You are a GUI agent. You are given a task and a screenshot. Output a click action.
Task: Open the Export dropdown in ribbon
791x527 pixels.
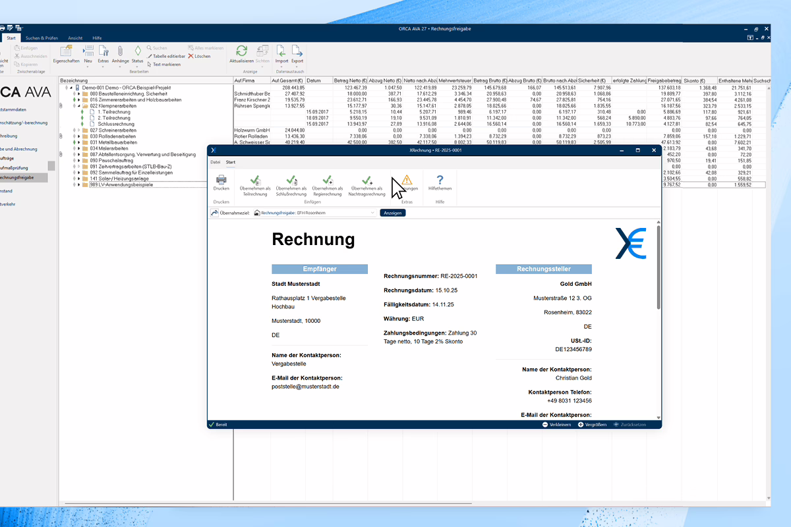[x=297, y=61]
